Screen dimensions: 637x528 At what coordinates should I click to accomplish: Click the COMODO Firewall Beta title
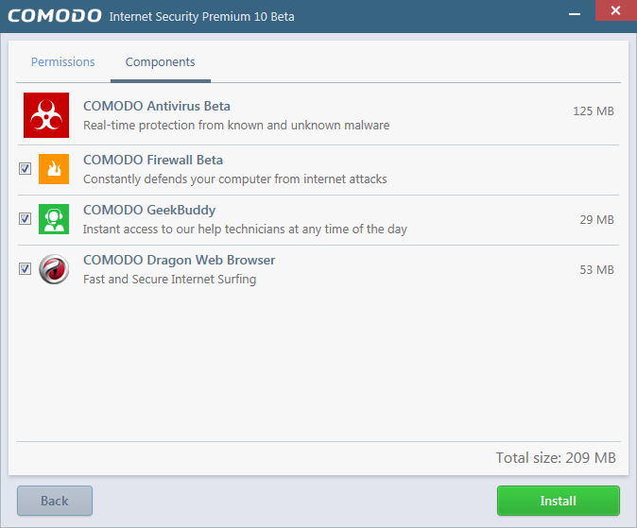pyautogui.click(x=153, y=160)
